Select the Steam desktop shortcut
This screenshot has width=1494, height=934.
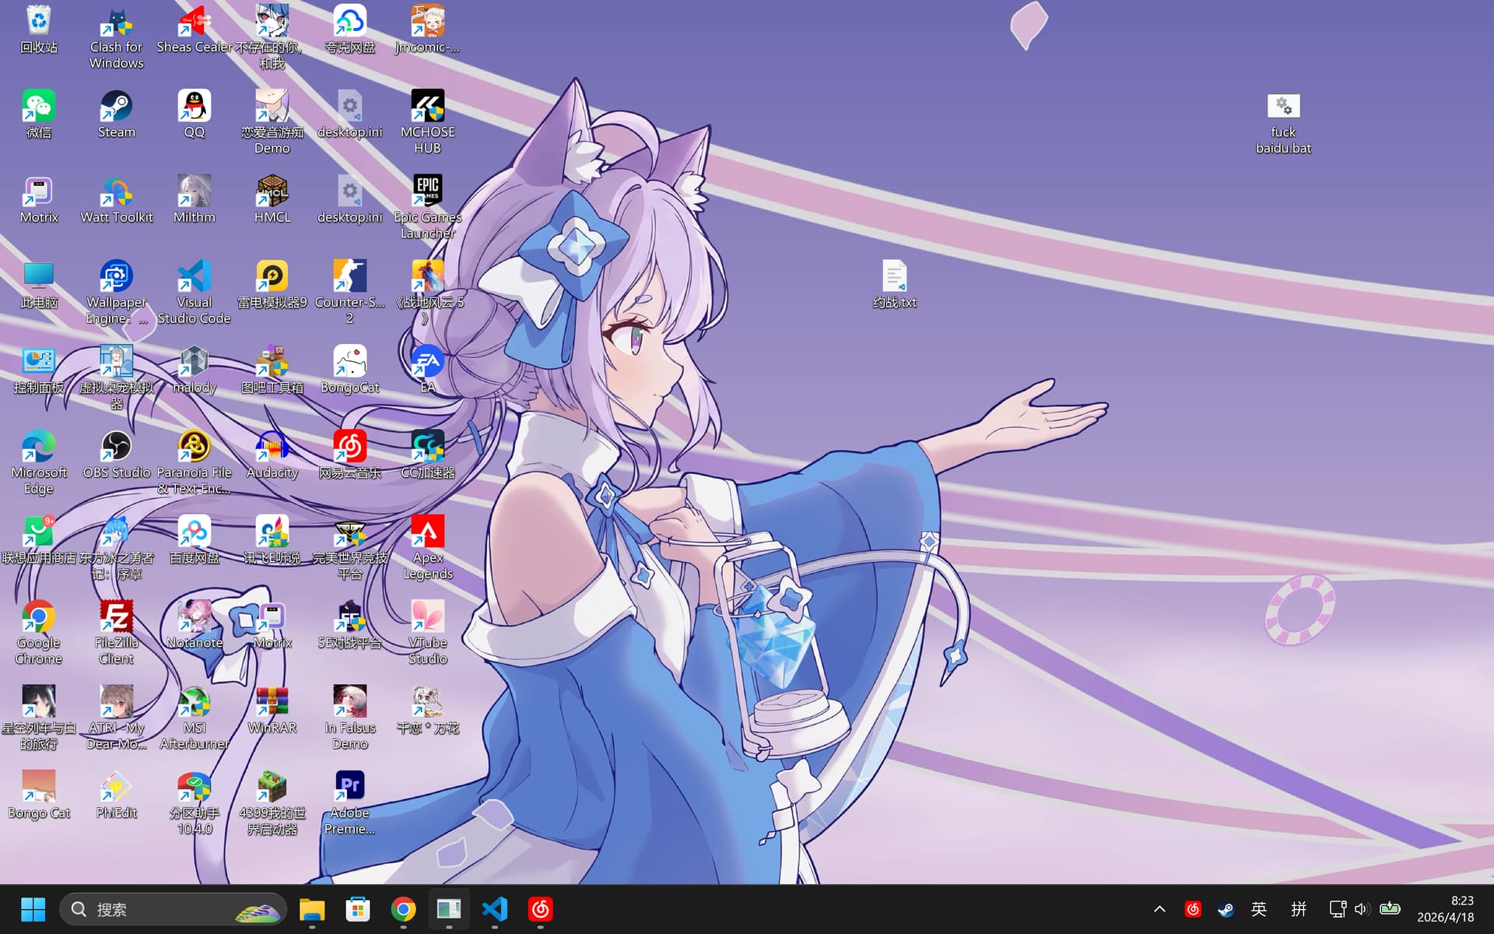point(116,114)
